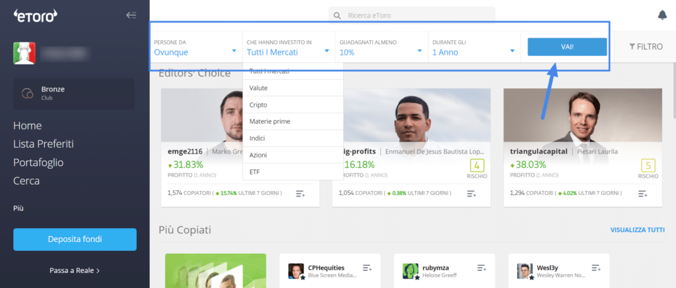Click the search magnifier icon

pyautogui.click(x=337, y=16)
